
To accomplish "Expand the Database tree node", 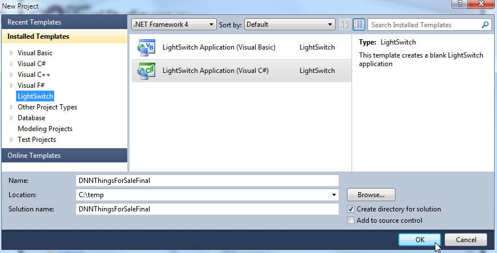I will [x=12, y=118].
